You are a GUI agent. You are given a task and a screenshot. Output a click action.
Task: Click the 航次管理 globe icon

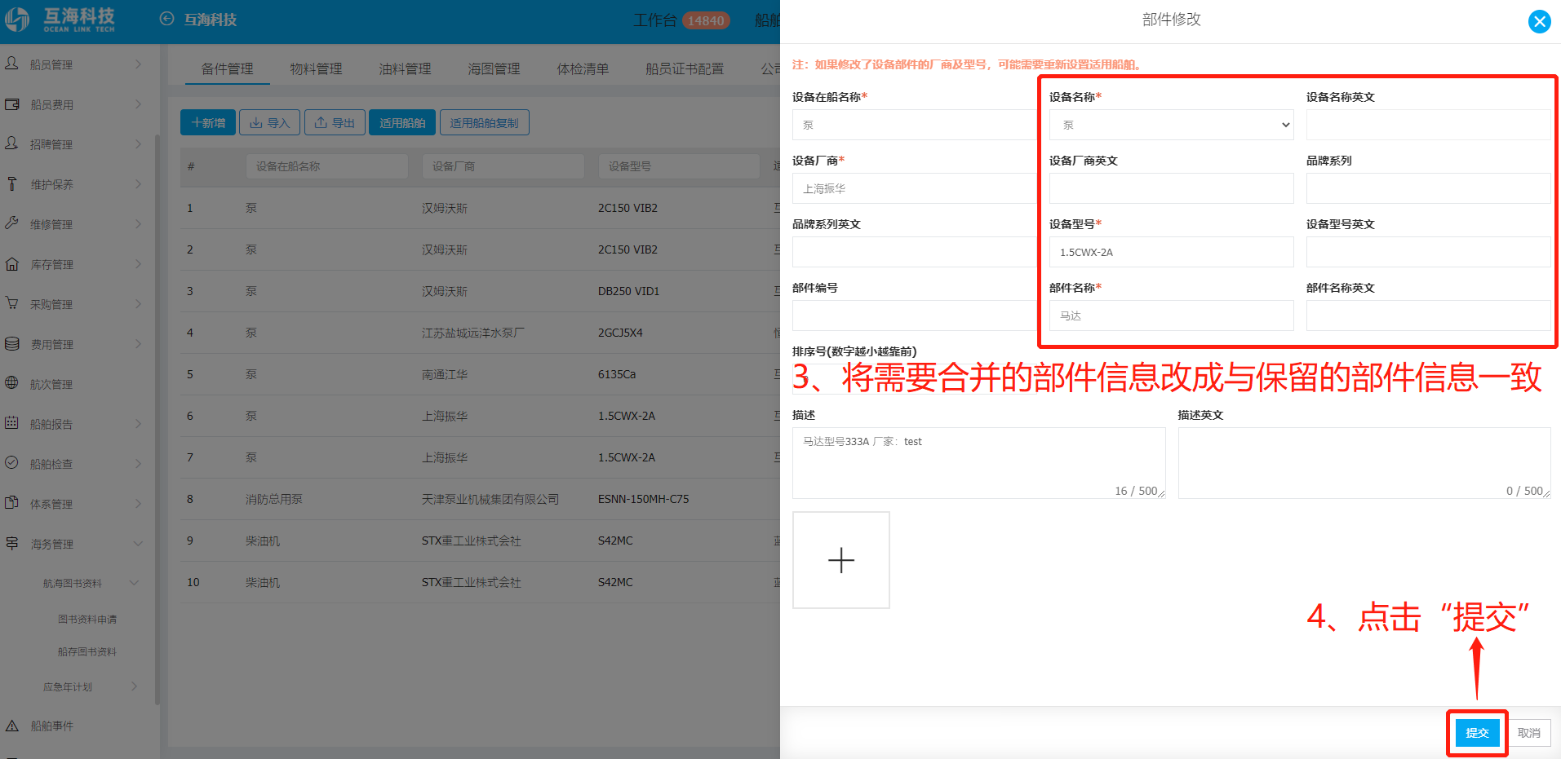(12, 383)
